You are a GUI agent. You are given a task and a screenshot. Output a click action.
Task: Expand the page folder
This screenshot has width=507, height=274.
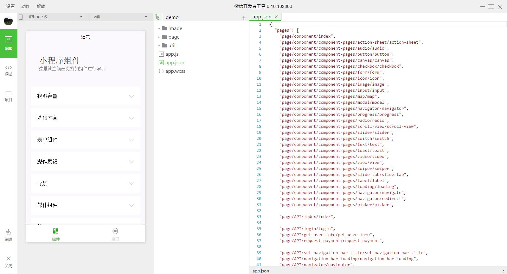pos(159,37)
